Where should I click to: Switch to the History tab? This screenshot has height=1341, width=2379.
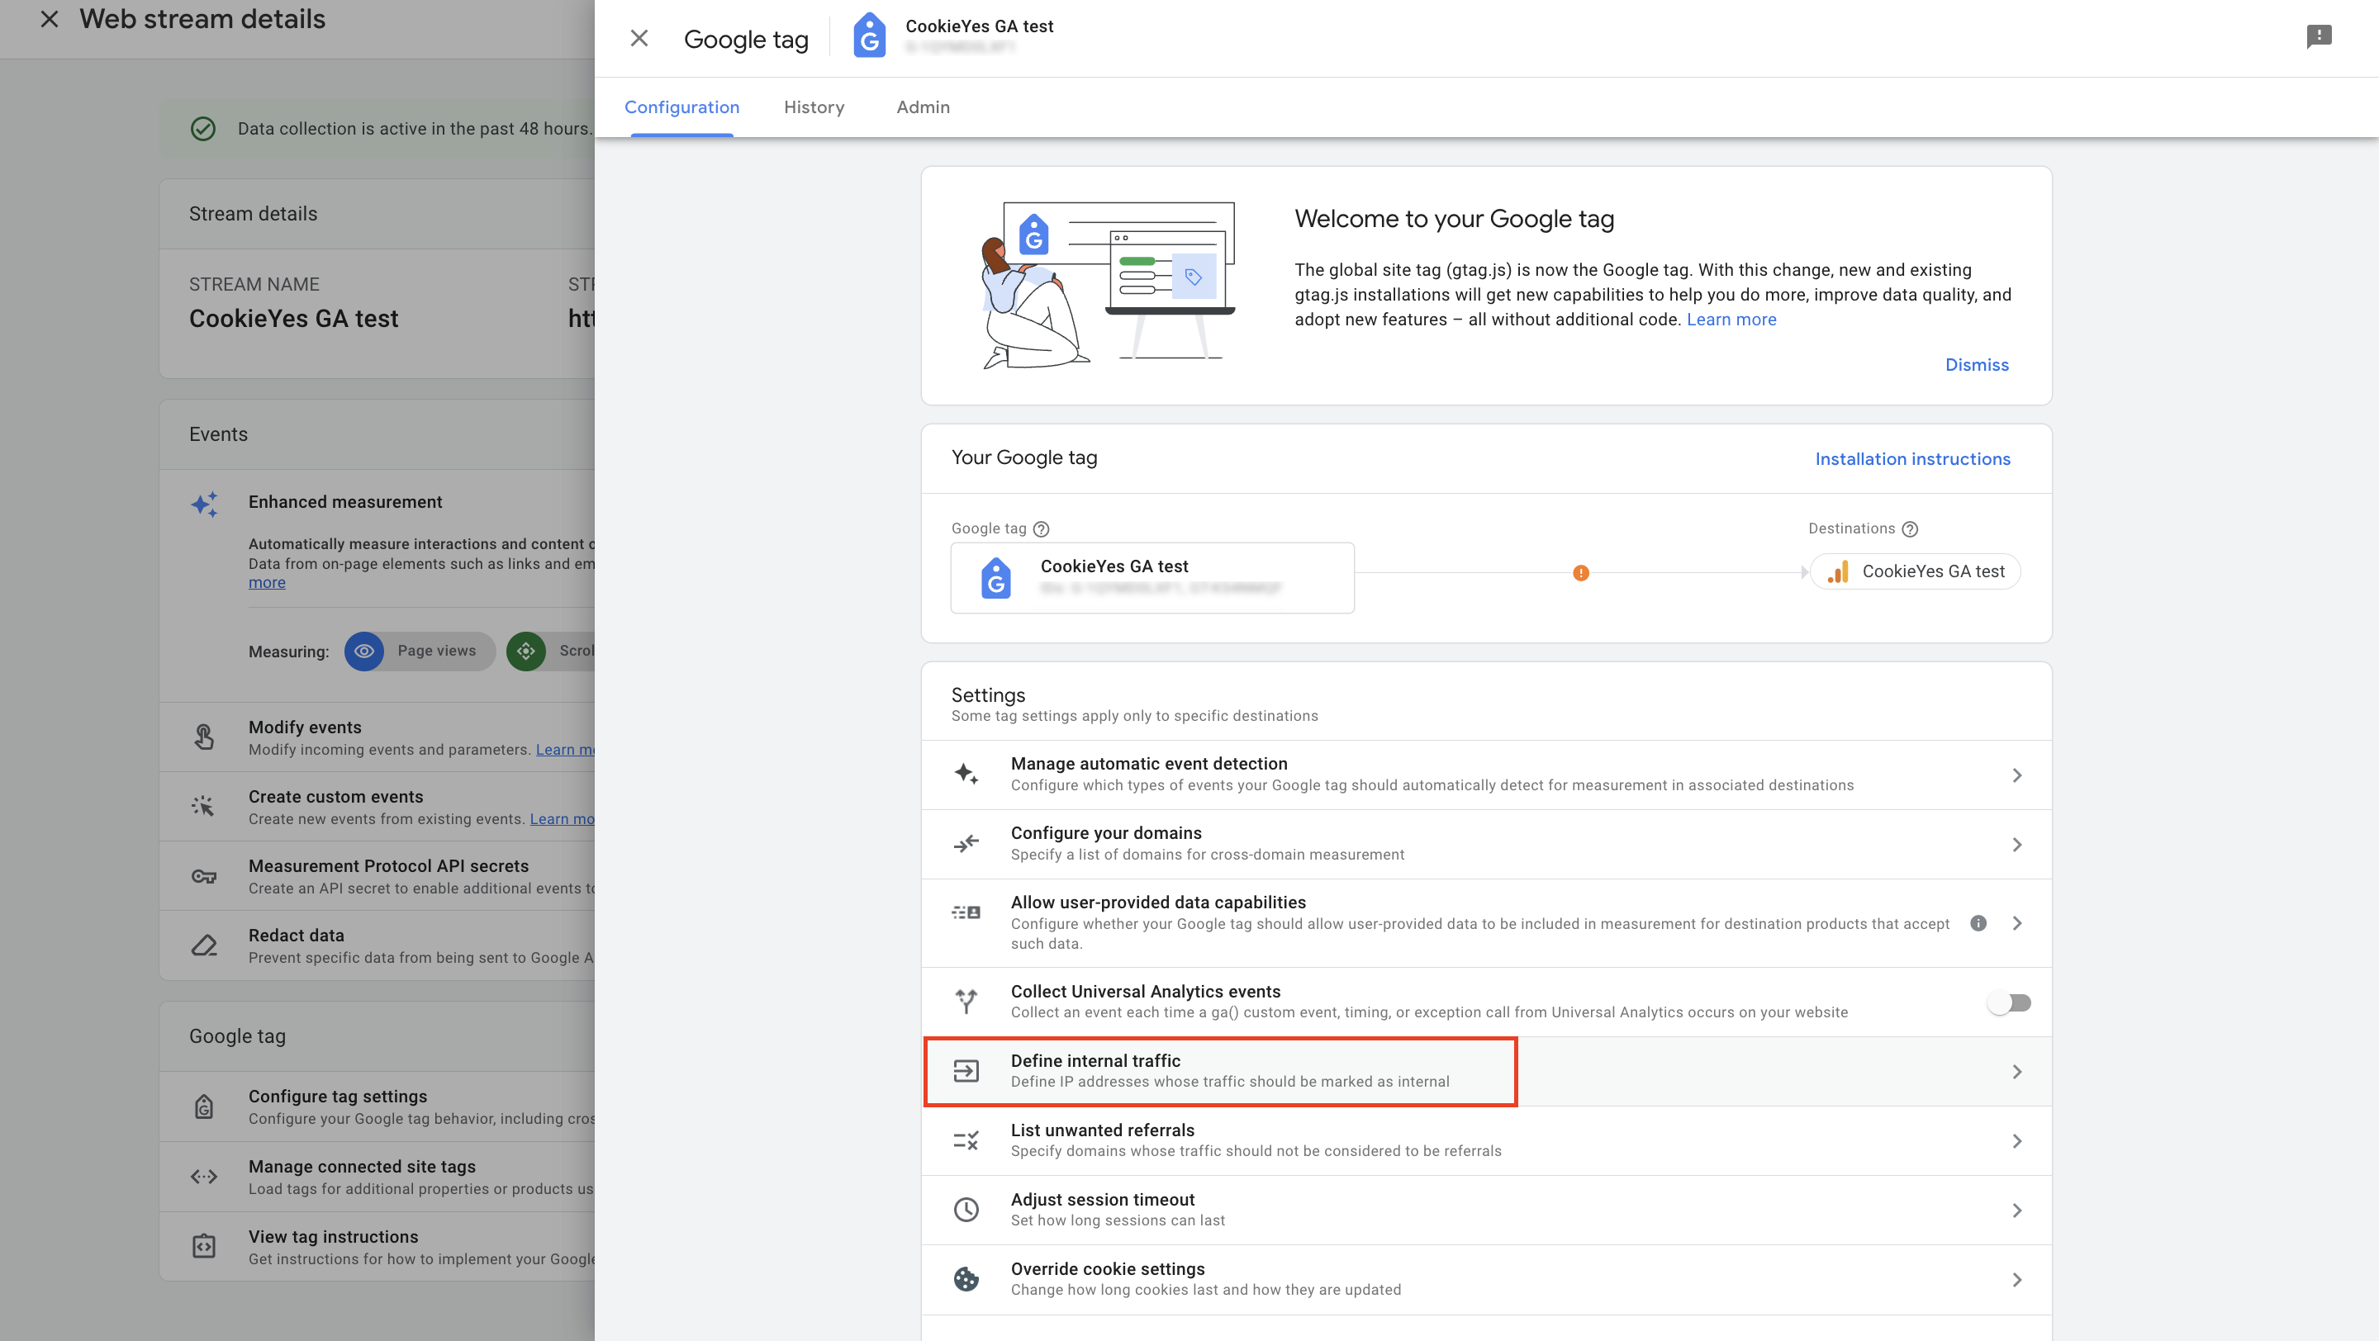click(814, 107)
